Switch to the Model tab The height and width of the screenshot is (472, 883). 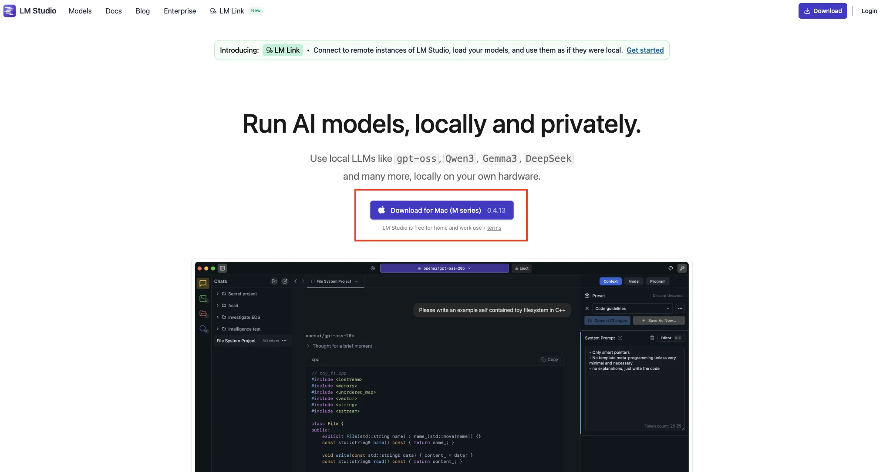click(634, 281)
